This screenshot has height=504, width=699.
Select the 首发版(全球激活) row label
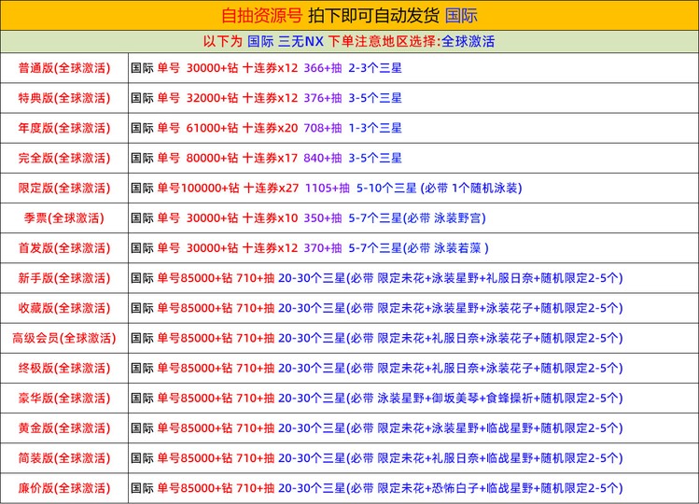(64, 248)
